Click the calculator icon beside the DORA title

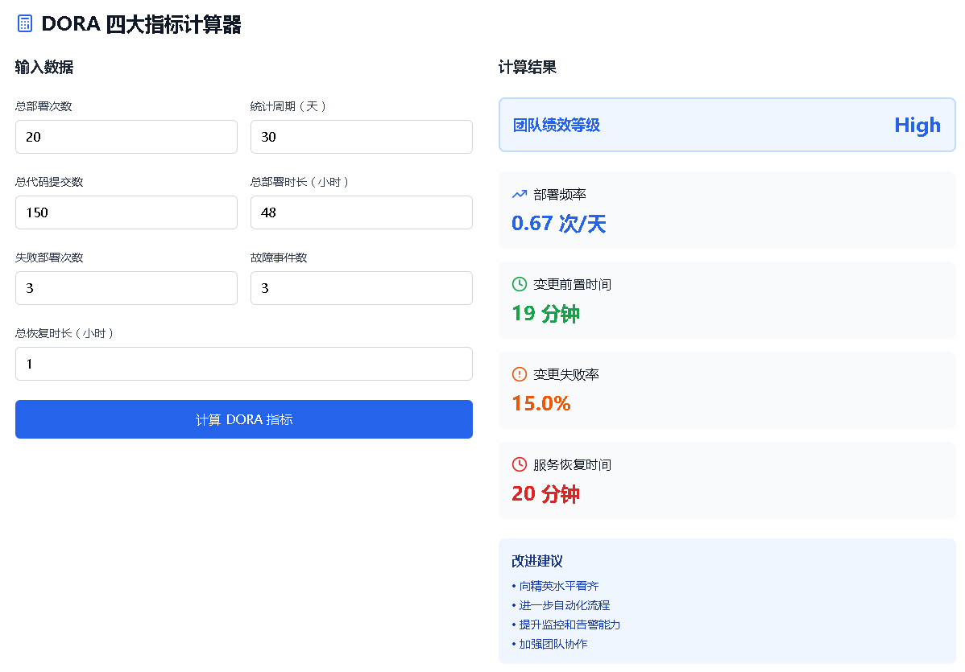tap(25, 24)
